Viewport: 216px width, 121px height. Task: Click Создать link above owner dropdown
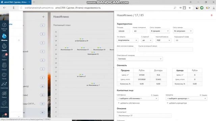point(155,95)
